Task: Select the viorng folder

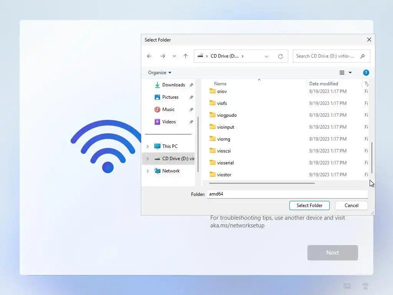Action: (224, 139)
